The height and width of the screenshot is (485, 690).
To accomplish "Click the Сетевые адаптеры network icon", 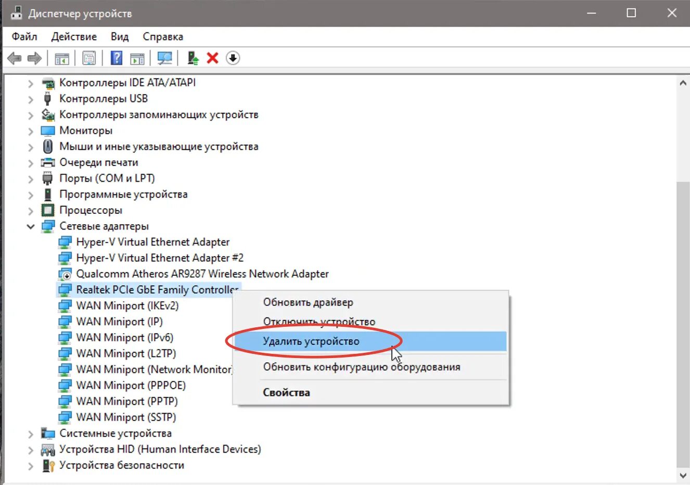I will 48,226.
